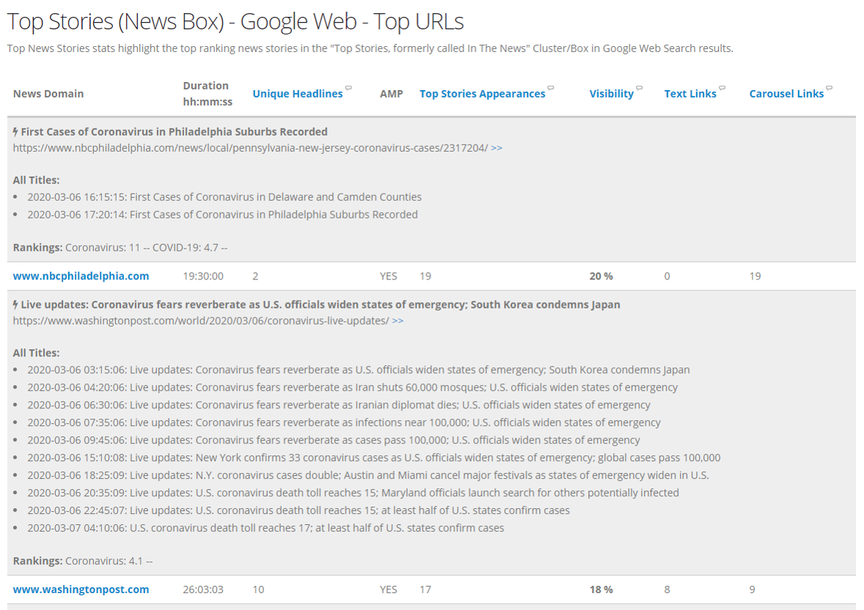
Task: Click the AMP column header
Action: pos(391,94)
